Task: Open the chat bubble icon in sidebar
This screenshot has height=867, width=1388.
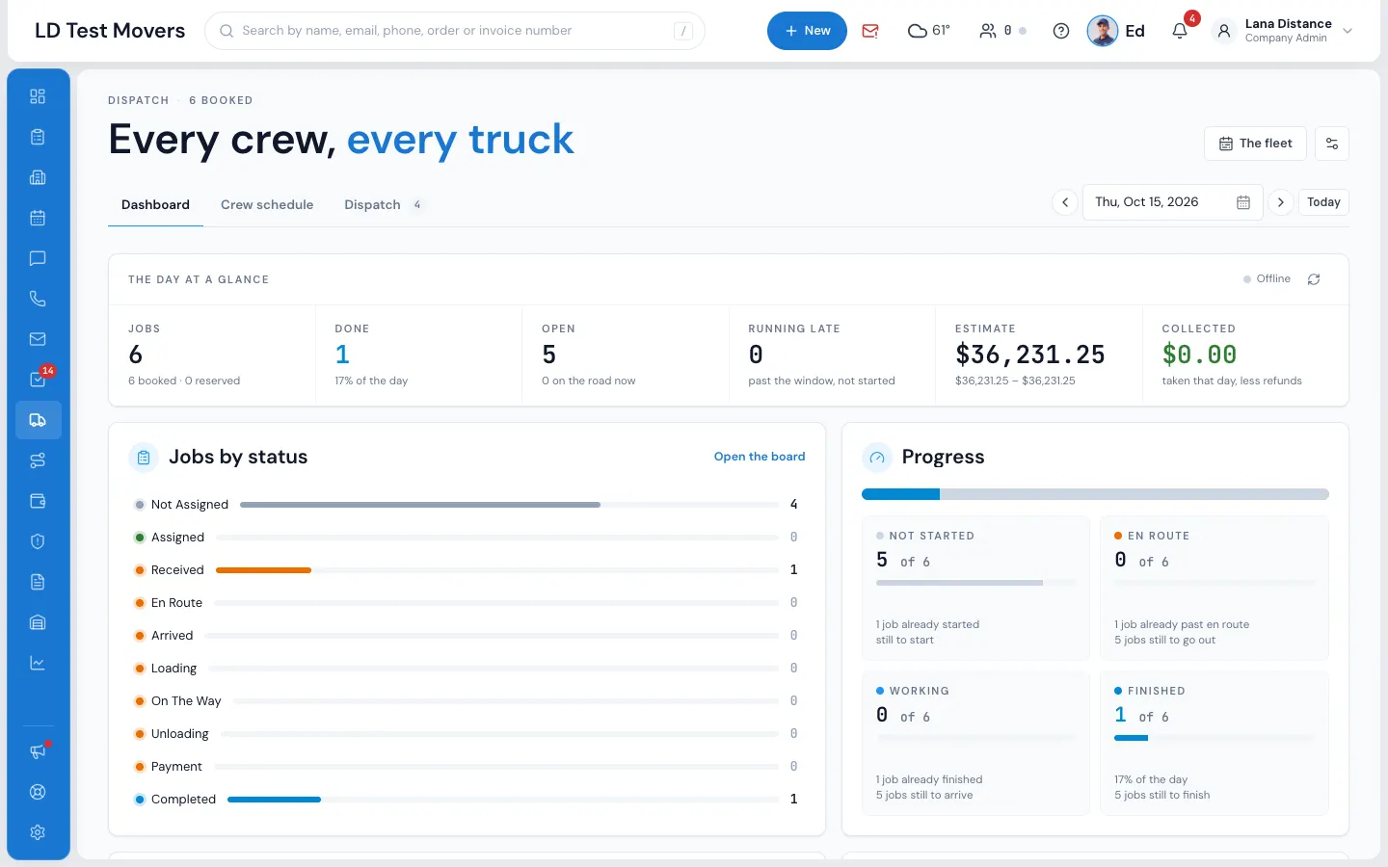Action: [x=38, y=258]
